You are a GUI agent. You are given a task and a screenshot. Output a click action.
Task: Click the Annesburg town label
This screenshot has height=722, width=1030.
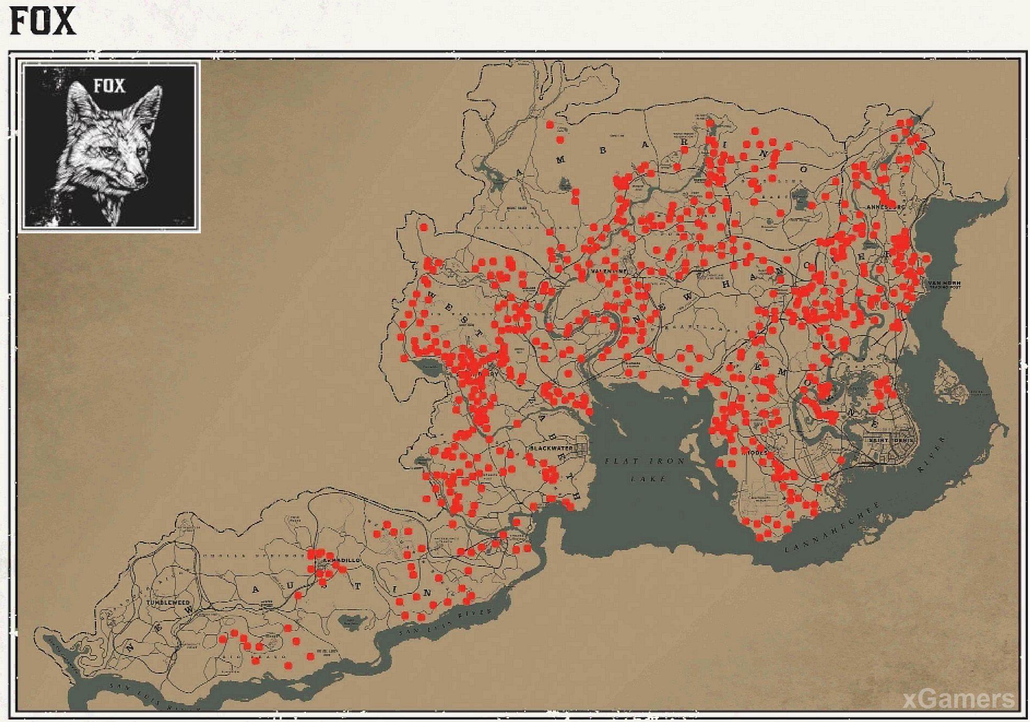pos(885,207)
